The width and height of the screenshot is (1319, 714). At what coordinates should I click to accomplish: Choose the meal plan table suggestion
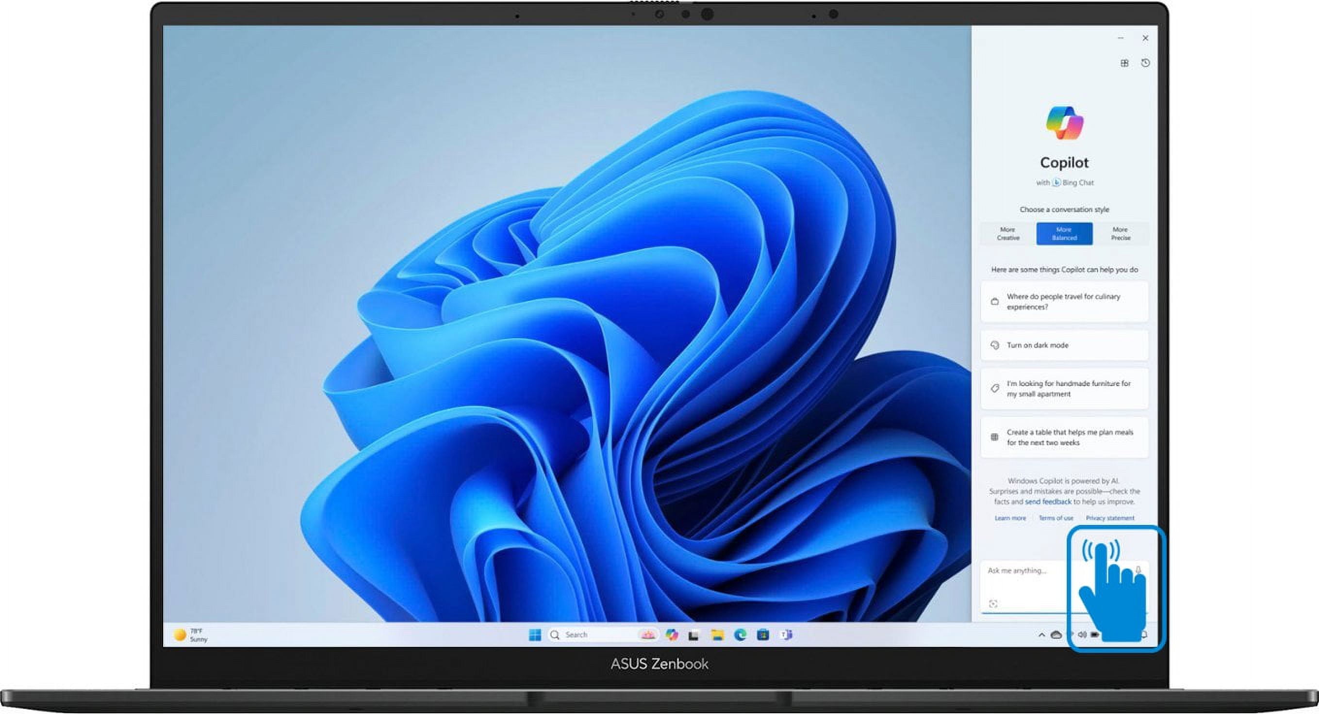(x=1064, y=438)
